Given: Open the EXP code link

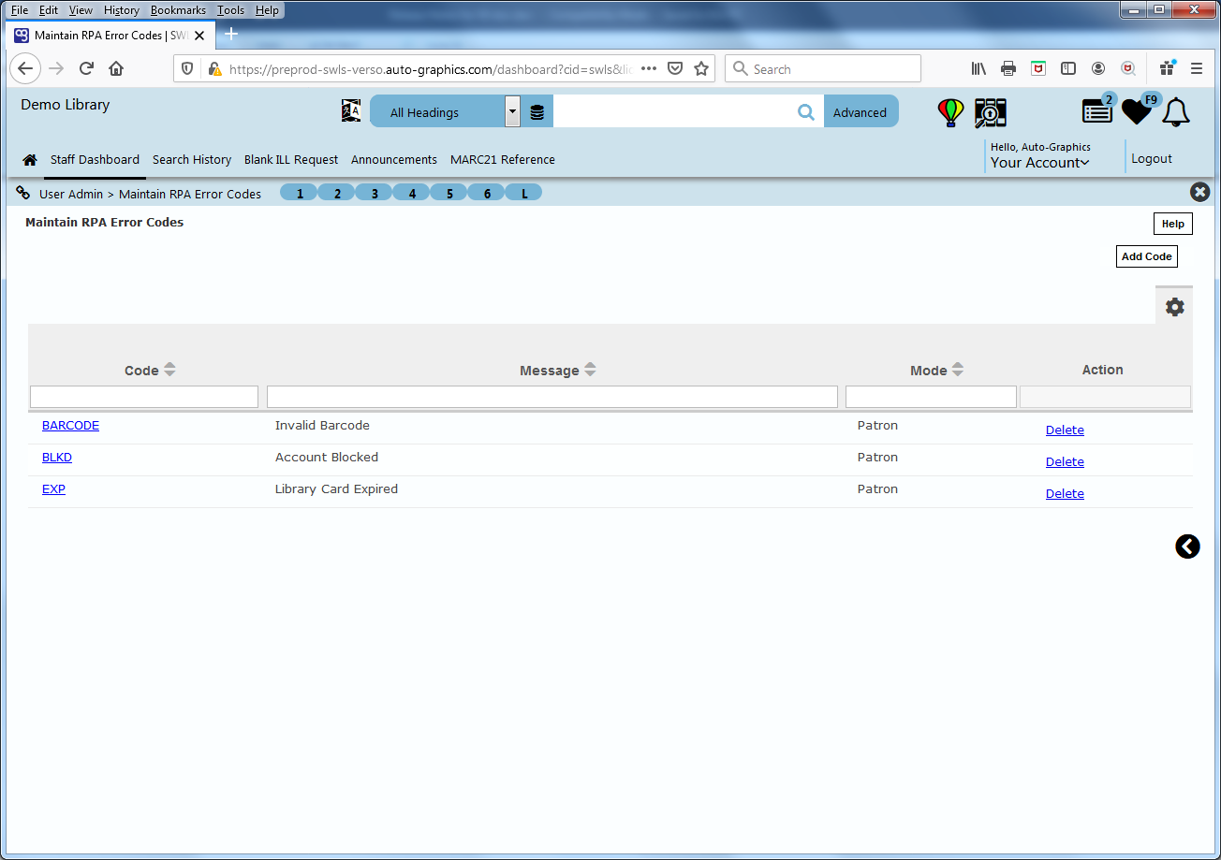Looking at the screenshot, I should [x=53, y=489].
